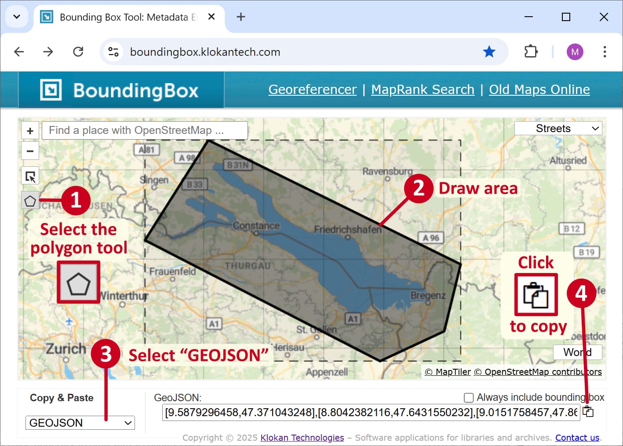Image resolution: width=623 pixels, height=446 pixels.
Task: Click the Constance label on the map
Action: coord(256,226)
